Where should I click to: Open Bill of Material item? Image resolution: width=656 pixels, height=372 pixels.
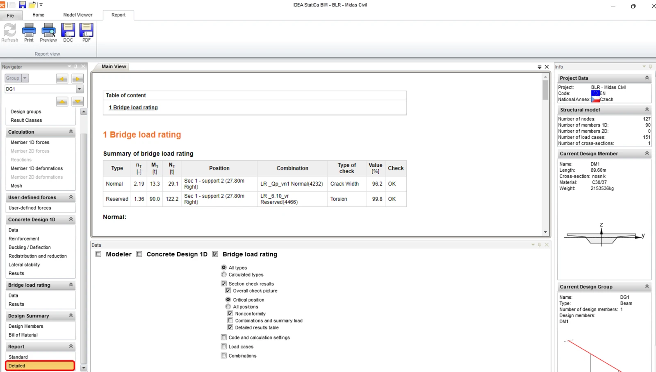click(x=23, y=335)
